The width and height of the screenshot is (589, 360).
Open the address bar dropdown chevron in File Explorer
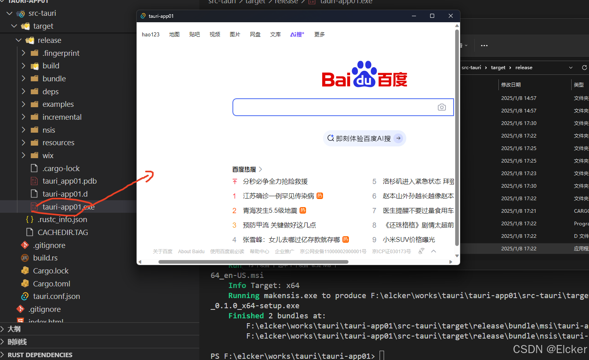pos(570,68)
